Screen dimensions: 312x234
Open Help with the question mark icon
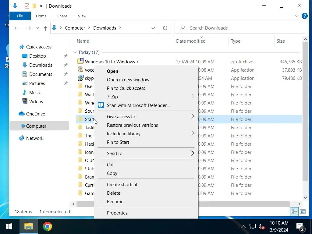pos(305,16)
